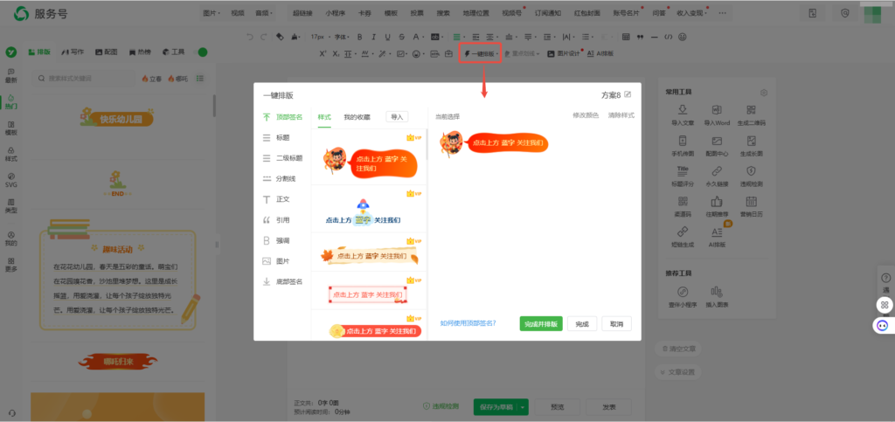Click the 搜索样式关键词 search field
The image size is (895, 422).
tap(83, 78)
